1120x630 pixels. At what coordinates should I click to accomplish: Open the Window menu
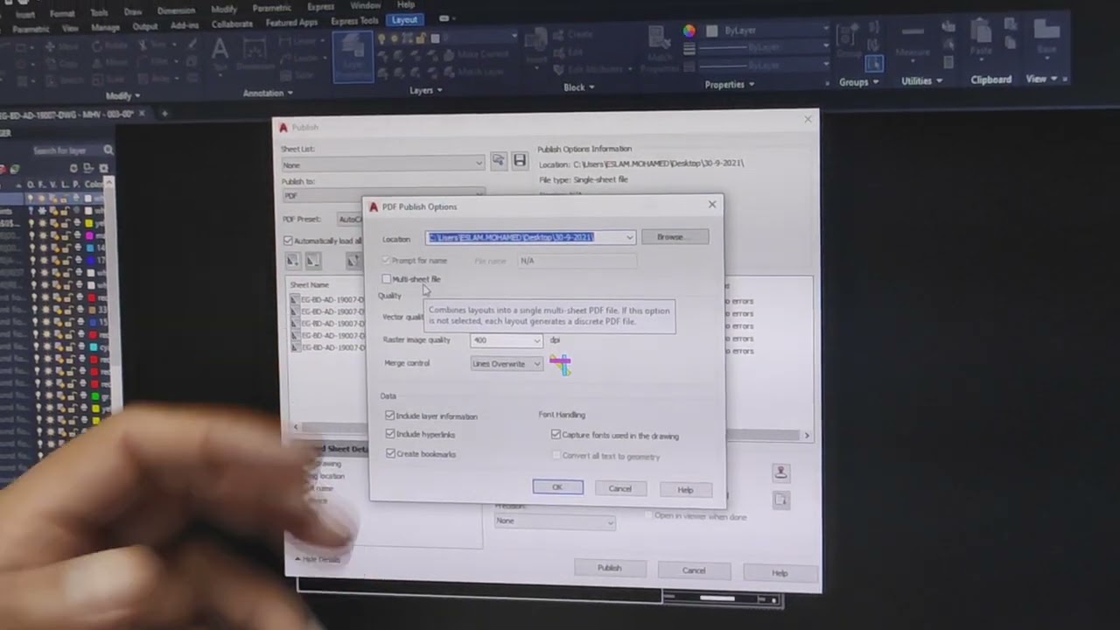366,5
